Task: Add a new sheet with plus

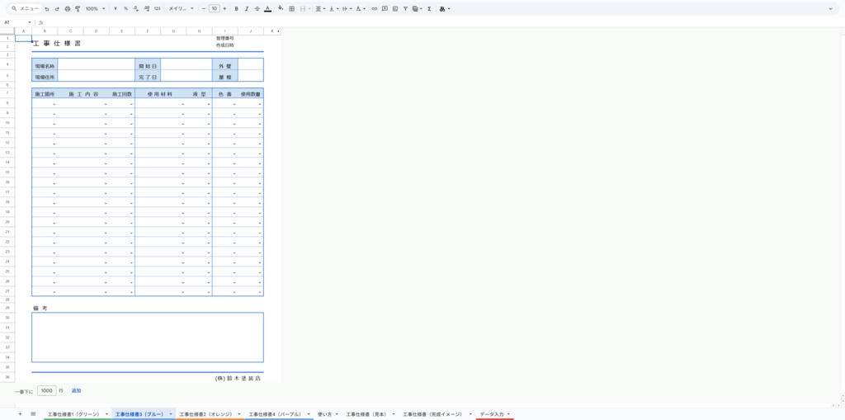Action: [x=20, y=413]
